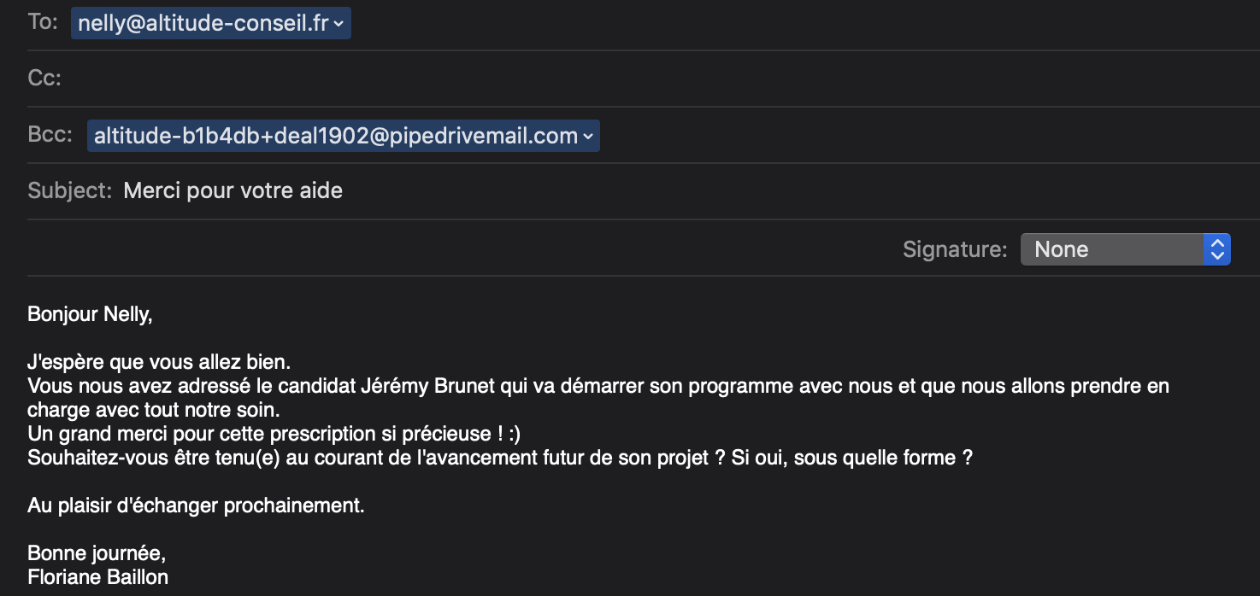Click the "To:" field label

point(43,22)
